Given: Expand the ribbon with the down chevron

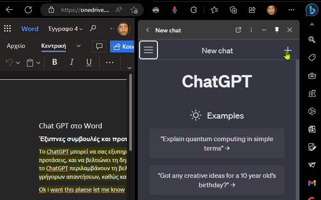Looking at the screenshot, I should coord(129,68).
